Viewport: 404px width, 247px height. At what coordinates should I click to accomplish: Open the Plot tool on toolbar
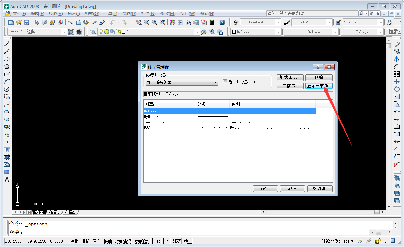click(37, 22)
